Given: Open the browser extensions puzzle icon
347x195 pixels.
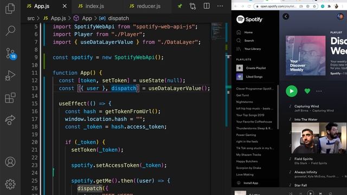Looking at the screenshot, I should coord(329,6).
